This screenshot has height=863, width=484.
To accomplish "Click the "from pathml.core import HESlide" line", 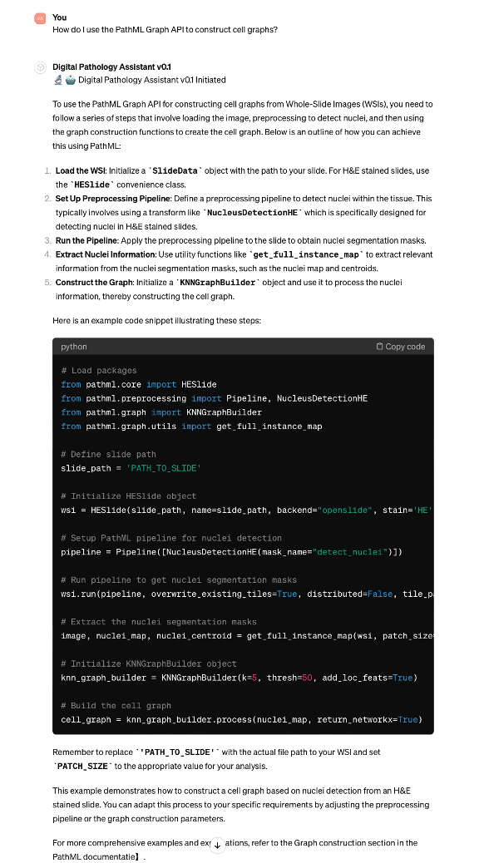I will coord(139,385).
